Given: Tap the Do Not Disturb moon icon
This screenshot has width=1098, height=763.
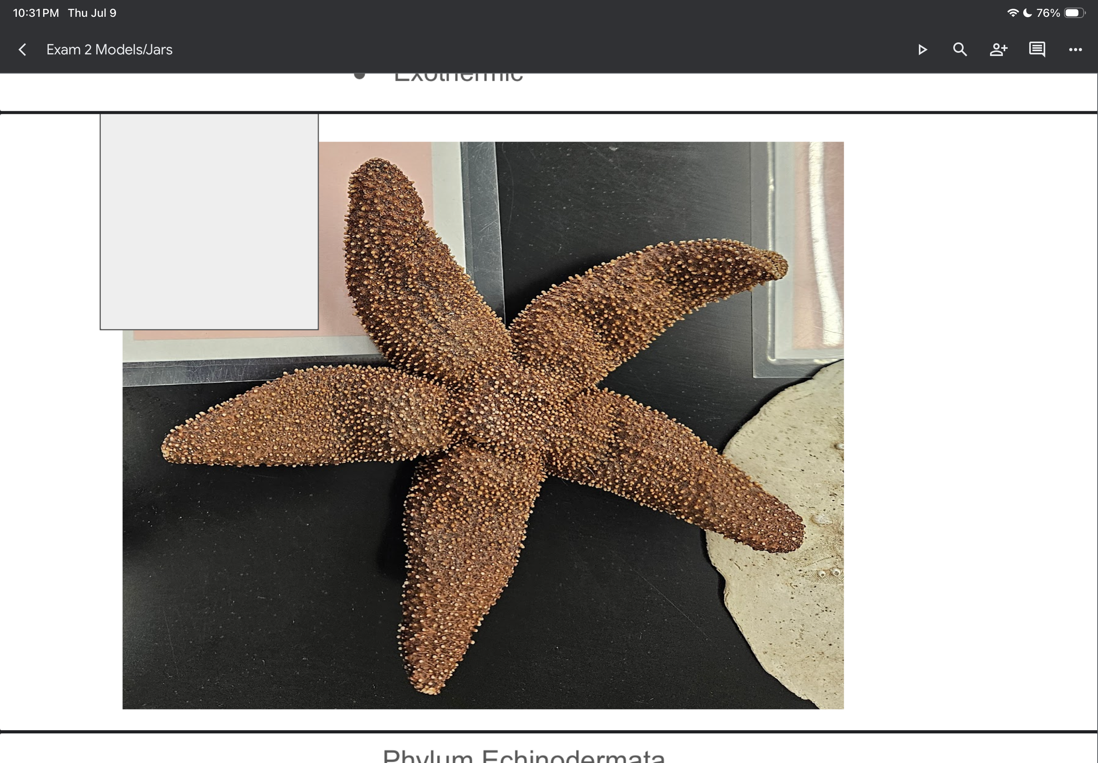Looking at the screenshot, I should coord(1027,13).
